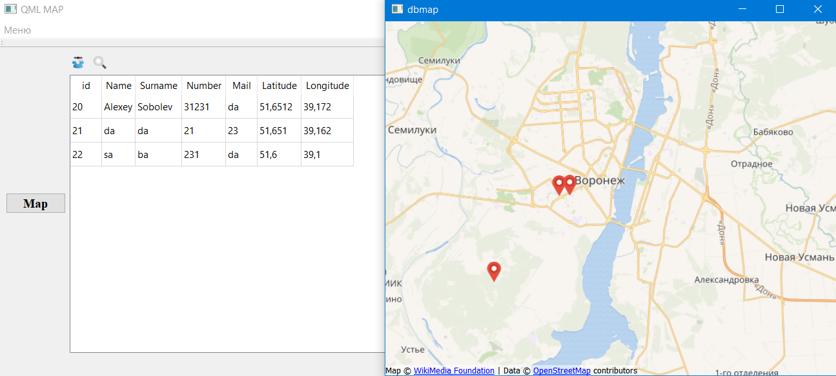Click the Name column header

point(118,85)
